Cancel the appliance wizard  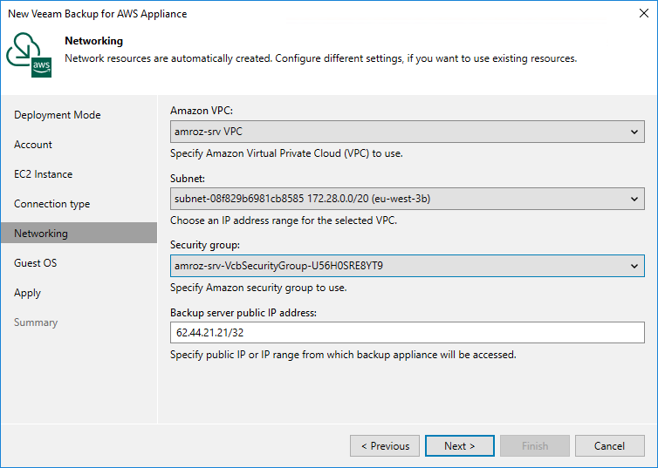609,446
